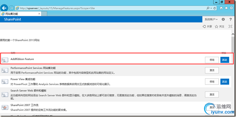The width and height of the screenshot is (236, 117).
Task: Click 停用 for AddRibbon Feature
Action: click(x=212, y=60)
